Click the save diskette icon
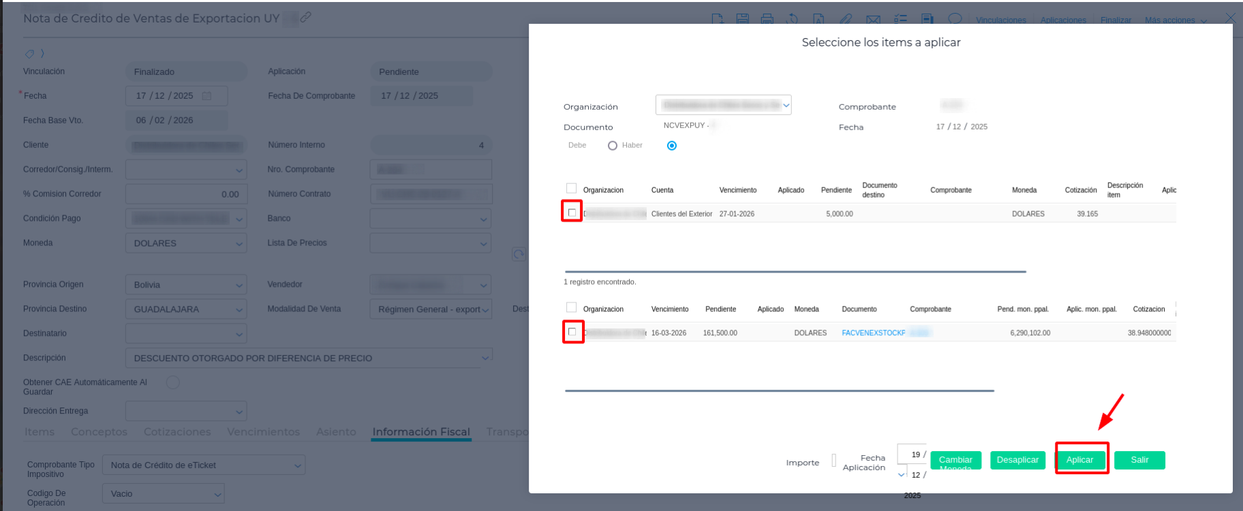The height and width of the screenshot is (511, 1243). [x=742, y=19]
